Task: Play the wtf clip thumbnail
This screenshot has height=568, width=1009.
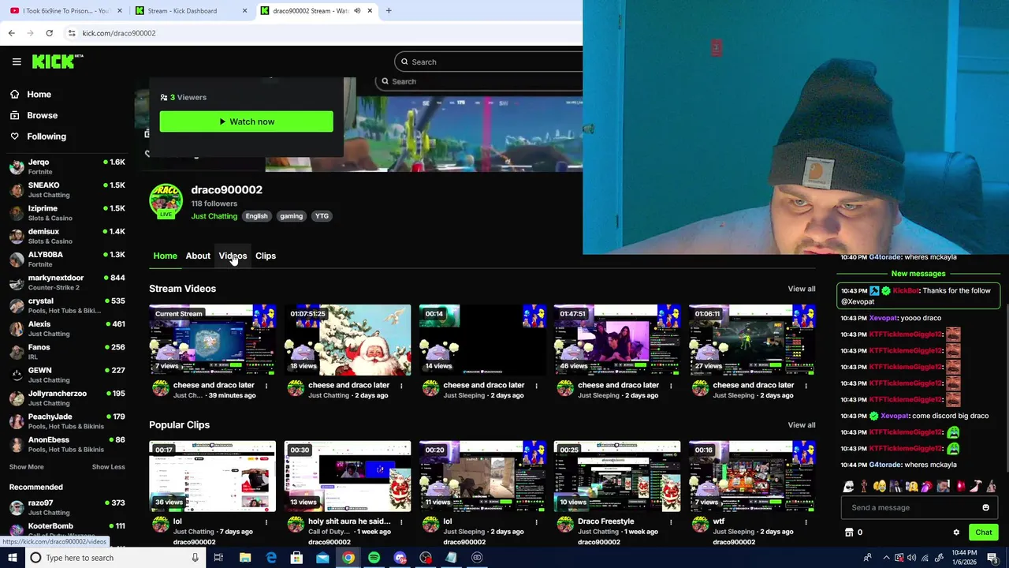Action: click(x=752, y=476)
